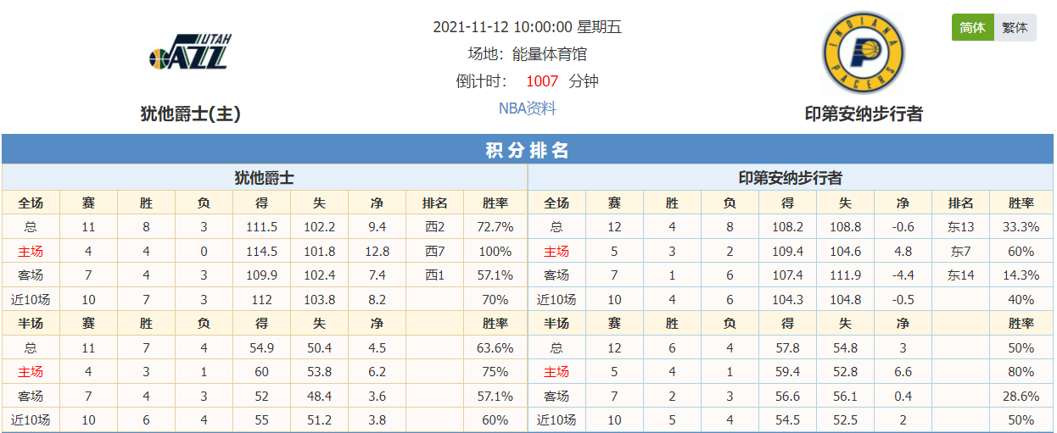
Task: Click Pacers net value -0.6
Action: pyautogui.click(x=903, y=227)
